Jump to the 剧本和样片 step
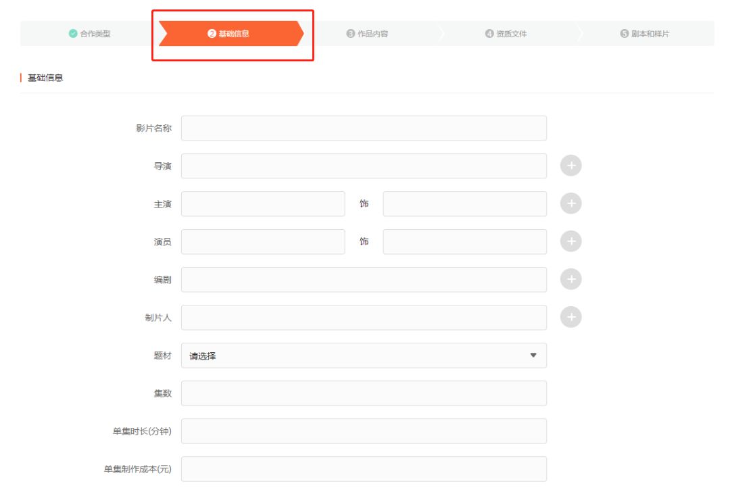Screen dimensions: 730x488 pos(645,34)
